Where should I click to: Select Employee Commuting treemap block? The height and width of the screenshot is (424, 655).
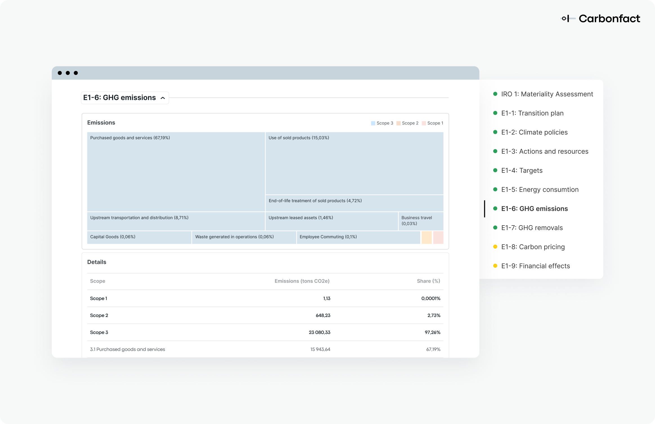(x=358, y=237)
